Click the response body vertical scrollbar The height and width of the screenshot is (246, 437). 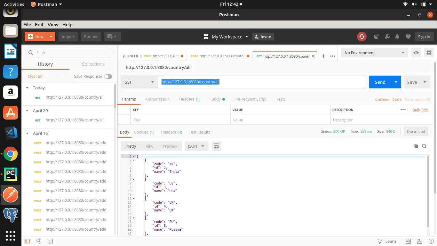(x=428, y=191)
